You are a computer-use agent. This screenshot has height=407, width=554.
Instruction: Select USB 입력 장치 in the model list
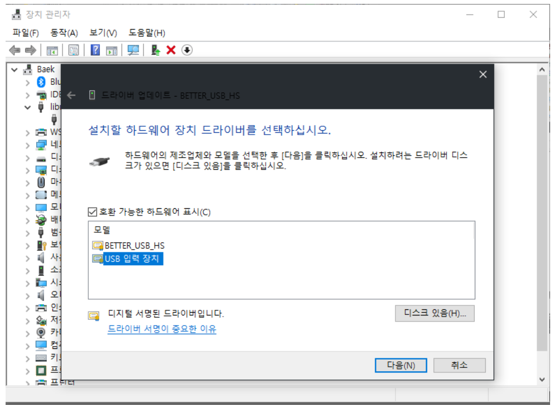coord(127,258)
